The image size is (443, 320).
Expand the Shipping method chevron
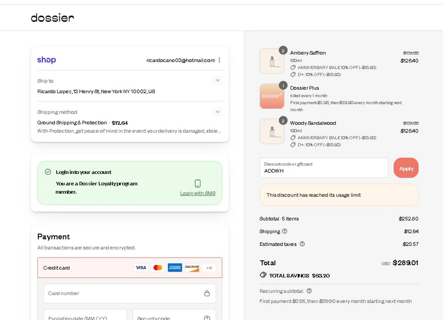218,112
